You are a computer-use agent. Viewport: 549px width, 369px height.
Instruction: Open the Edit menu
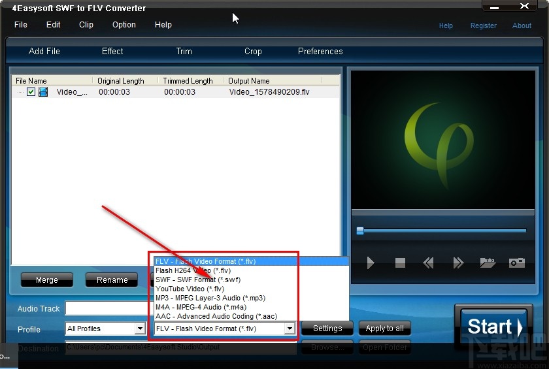pyautogui.click(x=53, y=24)
